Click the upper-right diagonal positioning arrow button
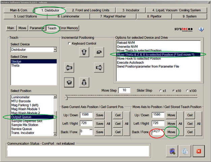 point(98,52)
